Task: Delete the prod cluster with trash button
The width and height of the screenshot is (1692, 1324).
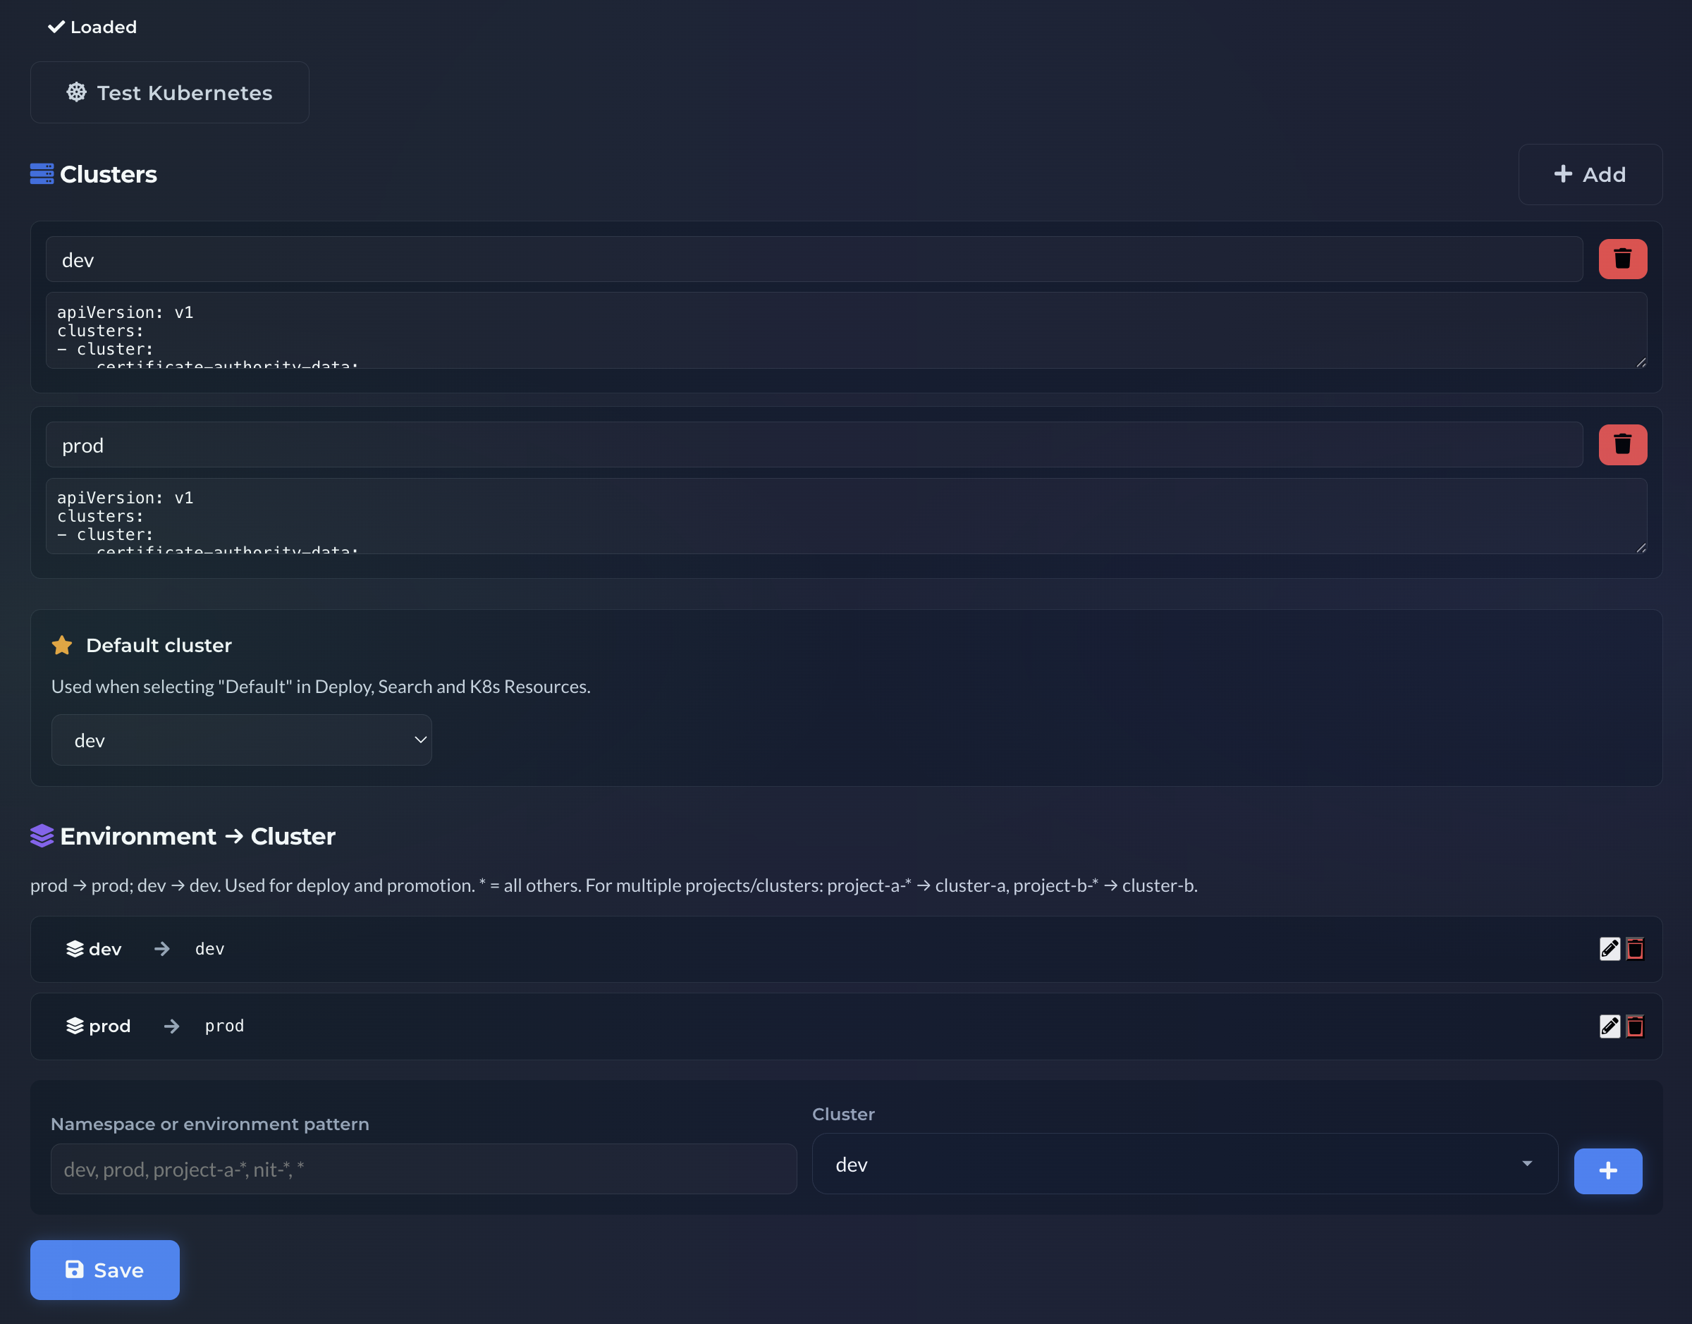Action: [x=1622, y=444]
